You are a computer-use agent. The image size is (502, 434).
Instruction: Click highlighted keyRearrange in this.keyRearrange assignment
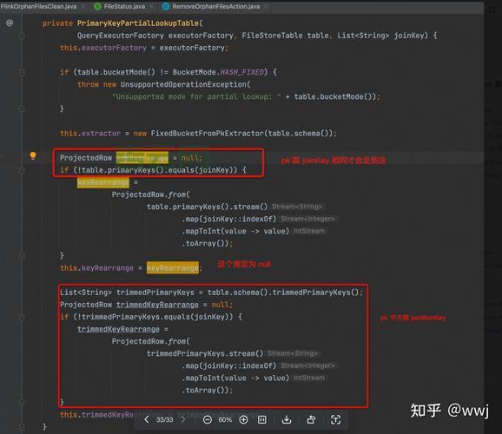click(173, 267)
